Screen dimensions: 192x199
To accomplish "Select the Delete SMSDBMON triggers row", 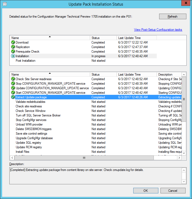I will (96, 129).
